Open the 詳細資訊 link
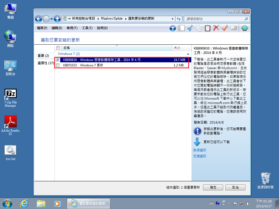 pyautogui.click(x=200, y=150)
